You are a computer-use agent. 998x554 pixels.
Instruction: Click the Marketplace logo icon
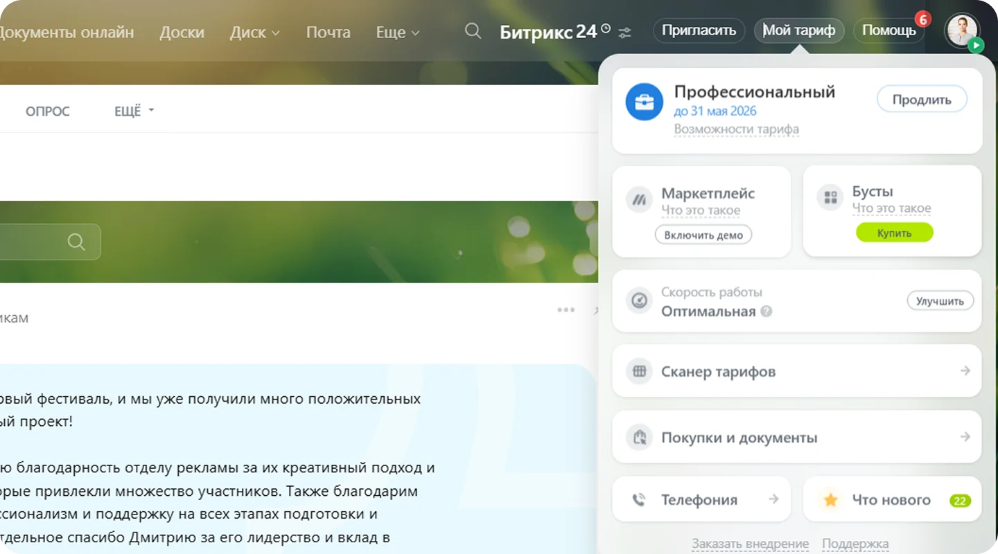click(639, 199)
